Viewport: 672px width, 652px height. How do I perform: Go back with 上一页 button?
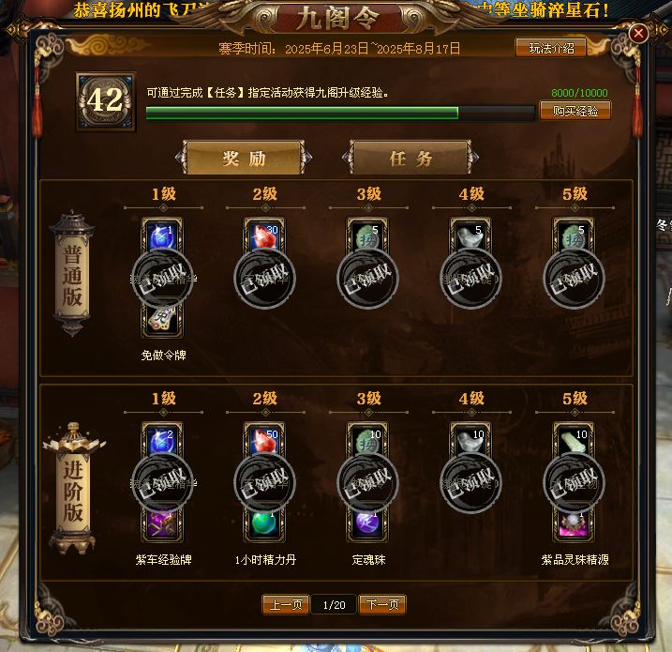coord(286,604)
